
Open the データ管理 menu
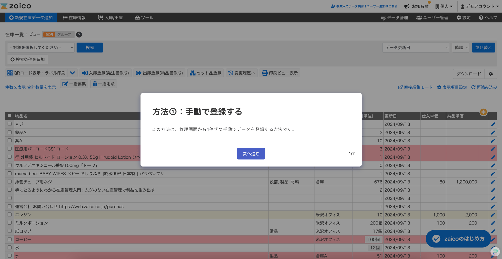pyautogui.click(x=394, y=18)
